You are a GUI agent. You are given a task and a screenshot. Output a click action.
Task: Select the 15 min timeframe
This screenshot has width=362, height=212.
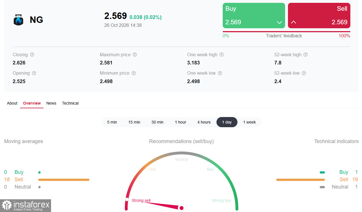pyautogui.click(x=134, y=122)
